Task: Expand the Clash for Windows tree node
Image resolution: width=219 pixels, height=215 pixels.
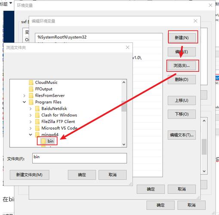Action: point(31,115)
